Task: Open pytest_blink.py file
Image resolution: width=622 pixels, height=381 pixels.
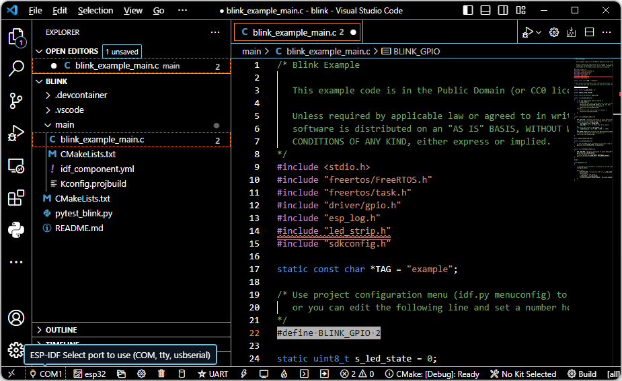Action: 131,213
